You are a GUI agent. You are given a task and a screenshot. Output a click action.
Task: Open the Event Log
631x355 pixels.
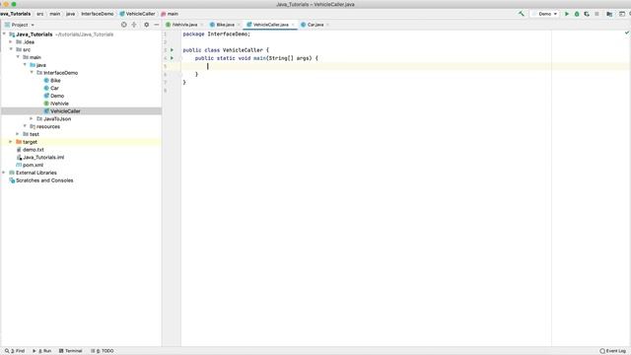click(613, 351)
